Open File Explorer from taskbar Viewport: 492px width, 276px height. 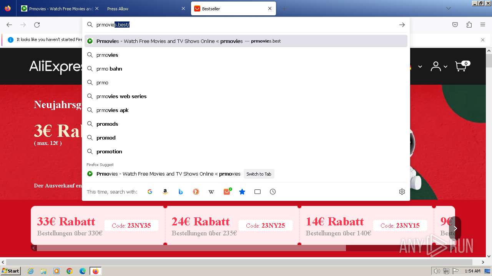[43, 271]
